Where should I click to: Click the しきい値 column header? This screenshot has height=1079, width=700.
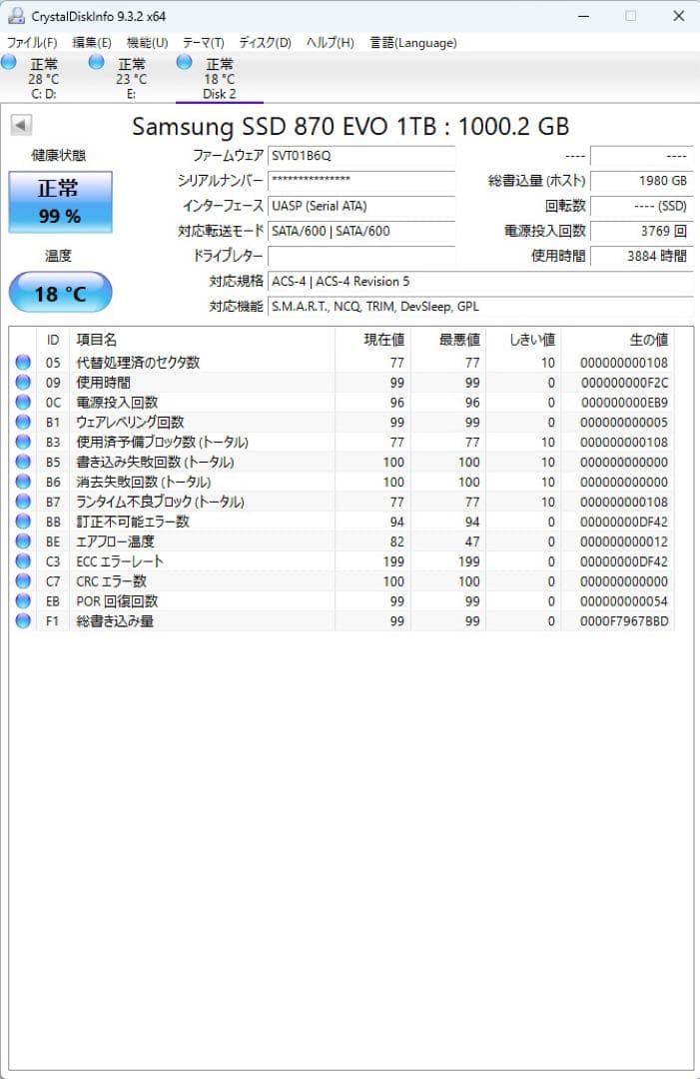[x=524, y=340]
